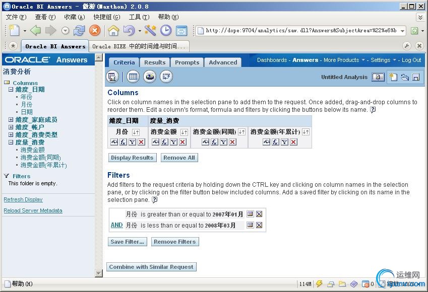
Task: Stop loading with the orange X icon
Action: (94, 30)
